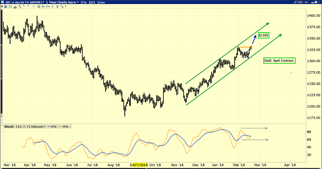Image resolution: width=322 pixels, height=169 pixels.
Task: Open the File menu
Action: click(x=84, y=2)
